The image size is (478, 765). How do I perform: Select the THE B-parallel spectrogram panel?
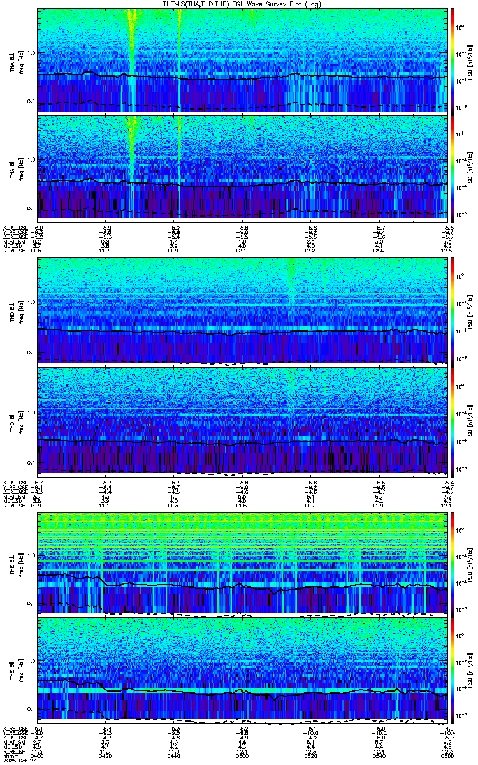242,669
